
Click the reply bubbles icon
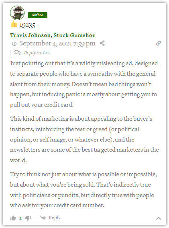point(17,52)
